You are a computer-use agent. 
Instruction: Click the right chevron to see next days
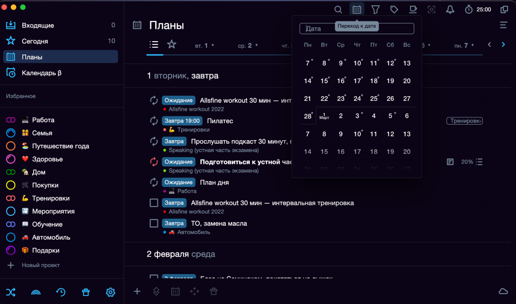[x=503, y=44]
